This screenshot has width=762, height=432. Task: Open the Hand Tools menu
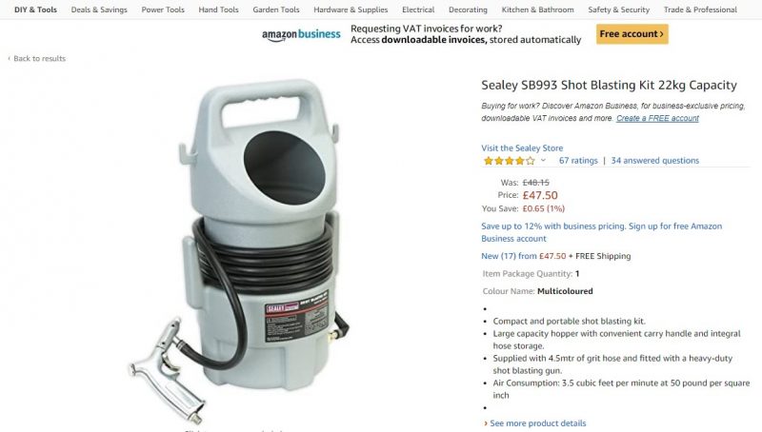[x=218, y=10]
